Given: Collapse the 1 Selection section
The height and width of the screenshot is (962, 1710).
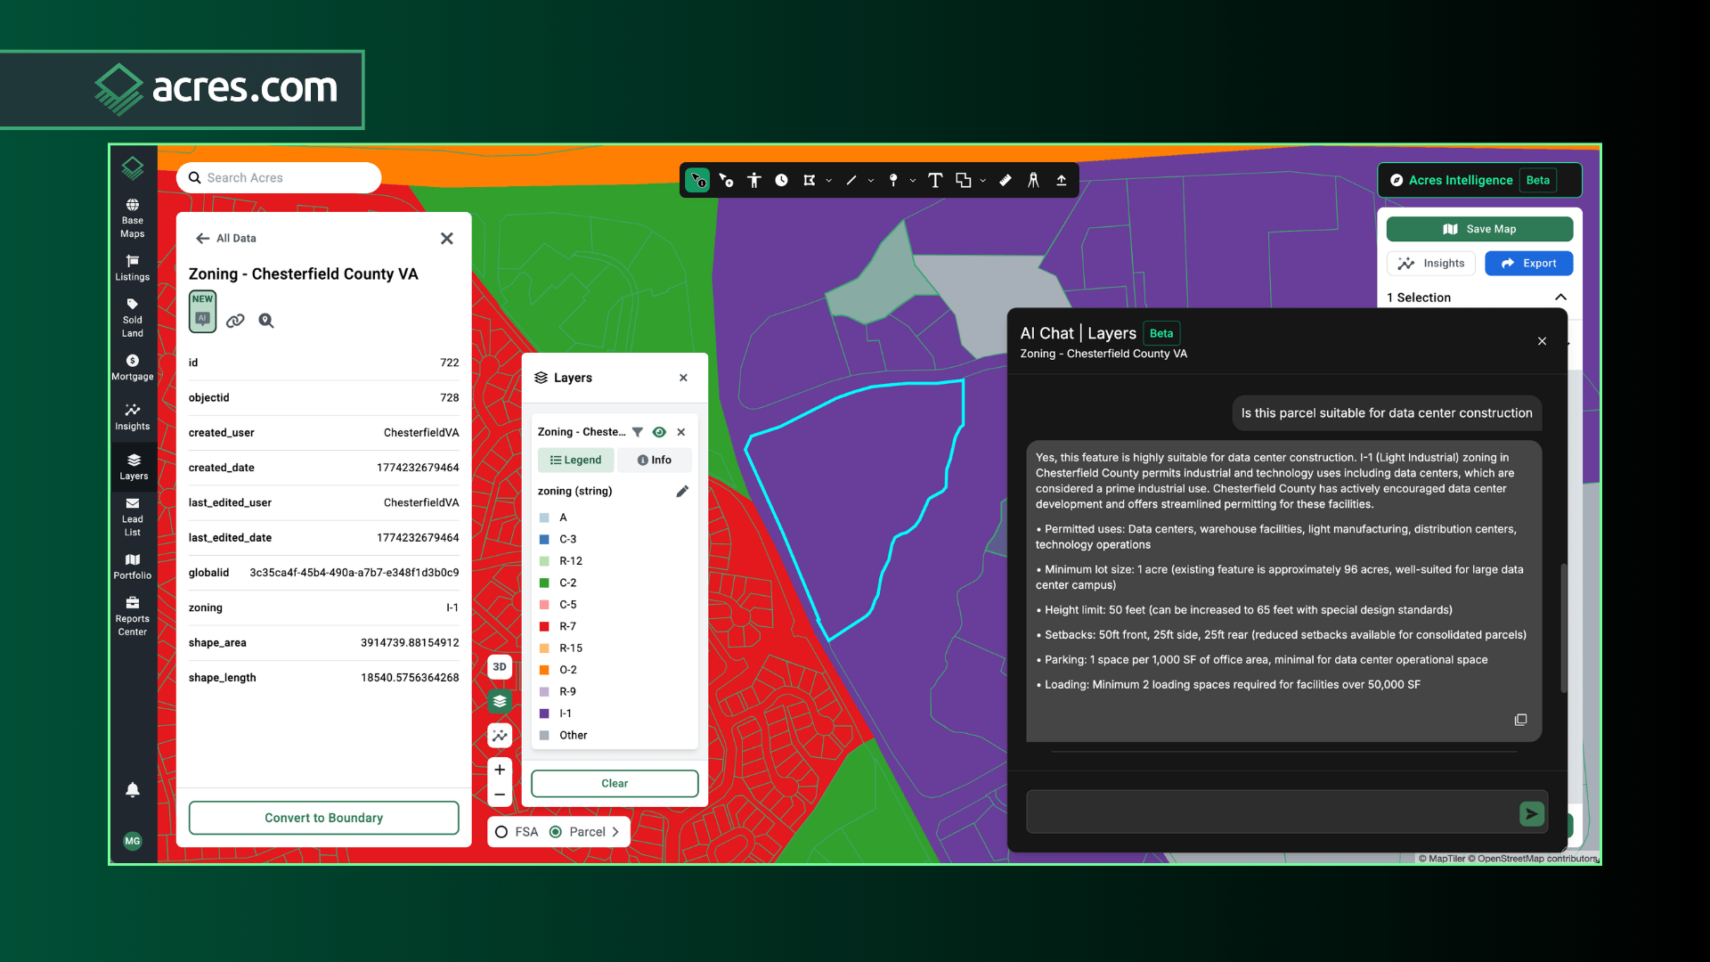Looking at the screenshot, I should (1560, 297).
